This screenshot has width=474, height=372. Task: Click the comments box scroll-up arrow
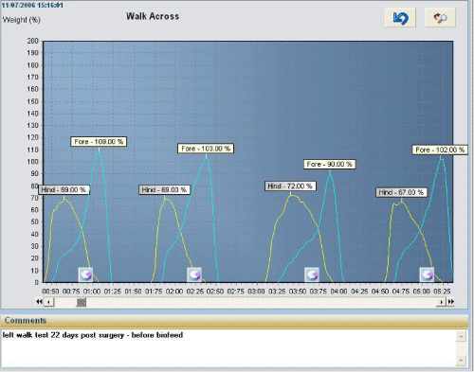point(461,336)
